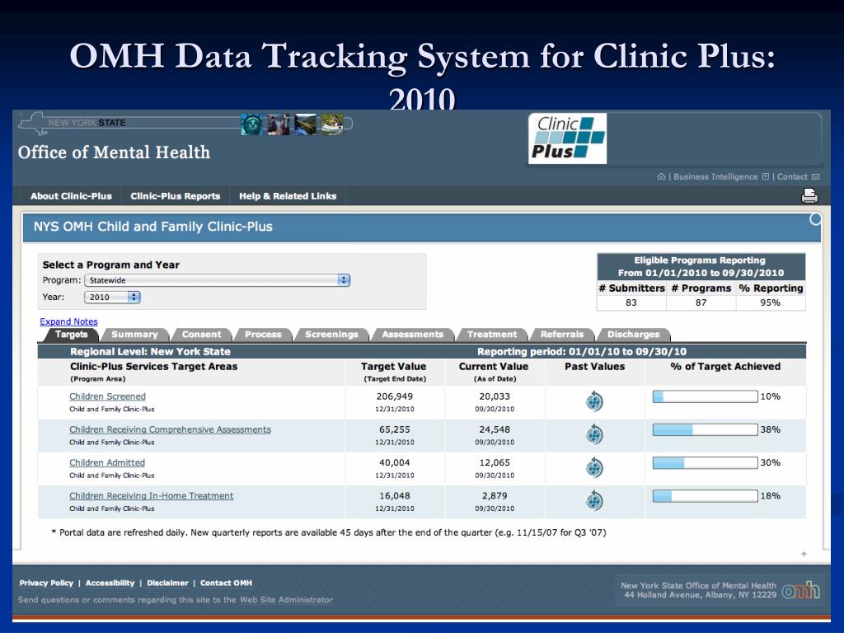The height and width of the screenshot is (633, 844).
Task: Switch to the Consent tab
Action: (201, 335)
